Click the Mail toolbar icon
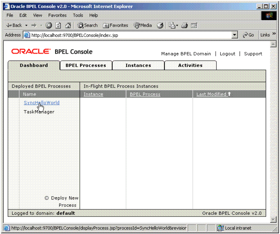Screen dimensions: 280x234 pyautogui.click(x=172, y=25)
